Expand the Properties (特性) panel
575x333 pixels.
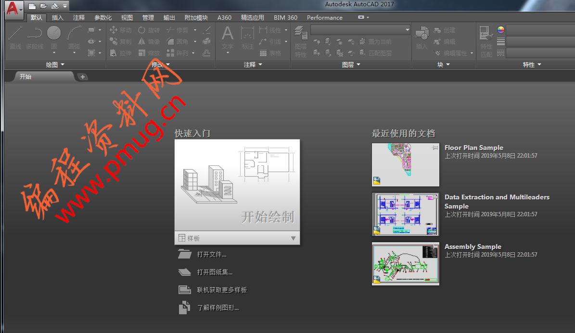(532, 64)
